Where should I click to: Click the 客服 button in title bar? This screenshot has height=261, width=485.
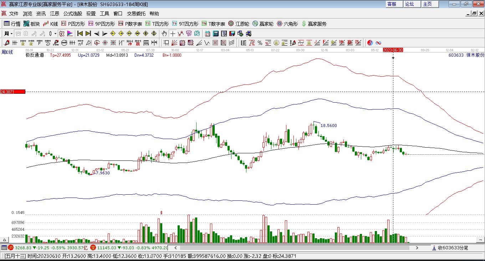click(394, 4)
